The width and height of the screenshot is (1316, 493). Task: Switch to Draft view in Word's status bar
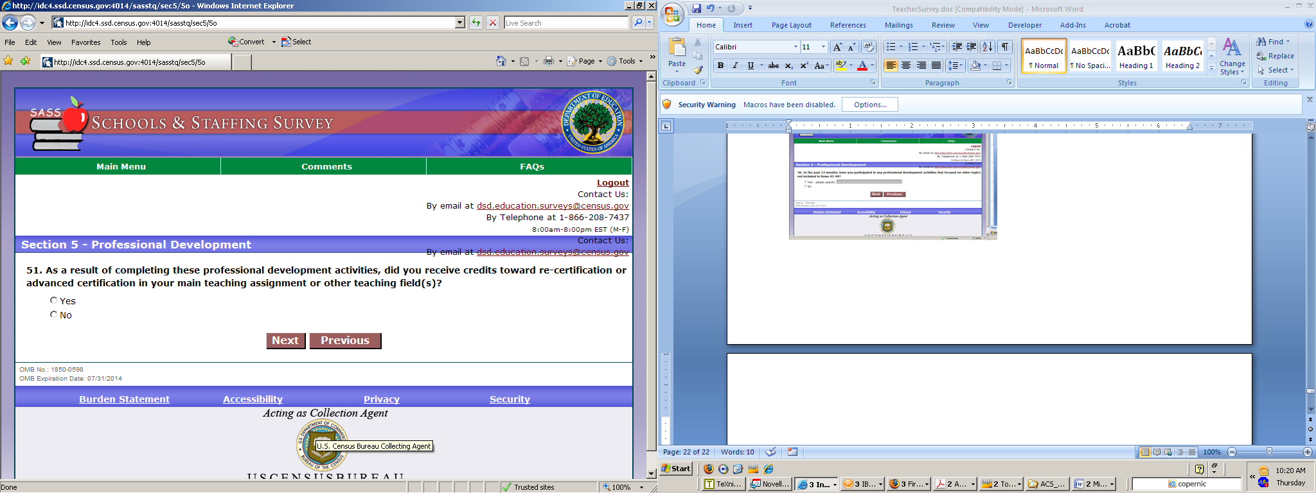1192,452
